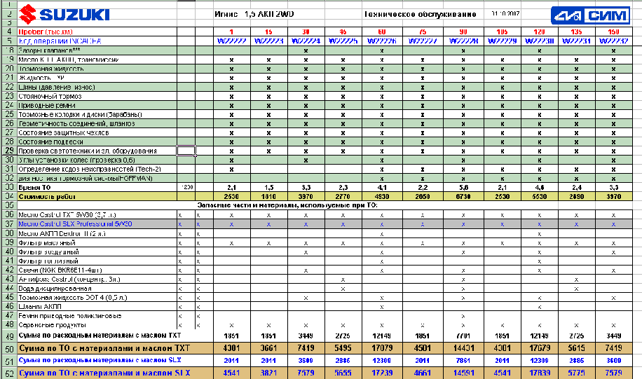Select row header 52
642x379 pixels.
coord(8,373)
